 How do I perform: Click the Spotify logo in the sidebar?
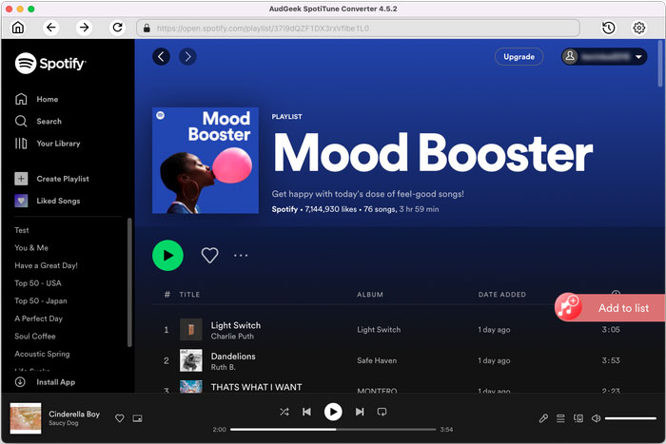(50, 64)
